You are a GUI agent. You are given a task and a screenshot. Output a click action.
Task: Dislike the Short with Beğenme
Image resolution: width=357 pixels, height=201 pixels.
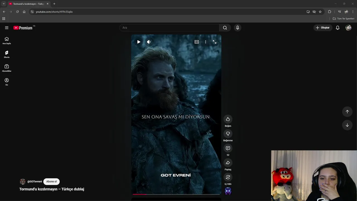(228, 134)
